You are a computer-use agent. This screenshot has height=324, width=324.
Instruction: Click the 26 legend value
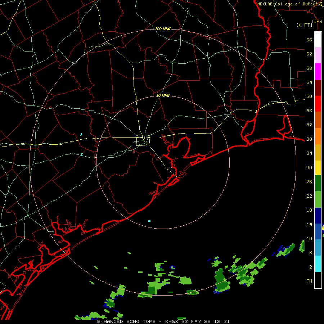coord(309,182)
